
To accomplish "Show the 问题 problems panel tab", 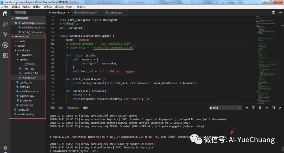I will pos(52,108).
